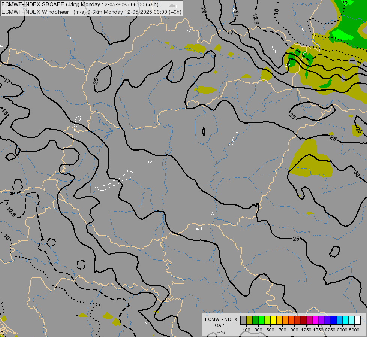Click the '300' legend tick label

click(x=258, y=330)
